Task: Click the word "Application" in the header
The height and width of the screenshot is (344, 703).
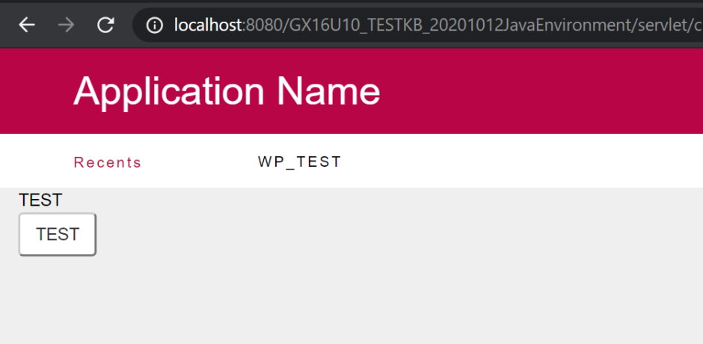Action: point(169,91)
